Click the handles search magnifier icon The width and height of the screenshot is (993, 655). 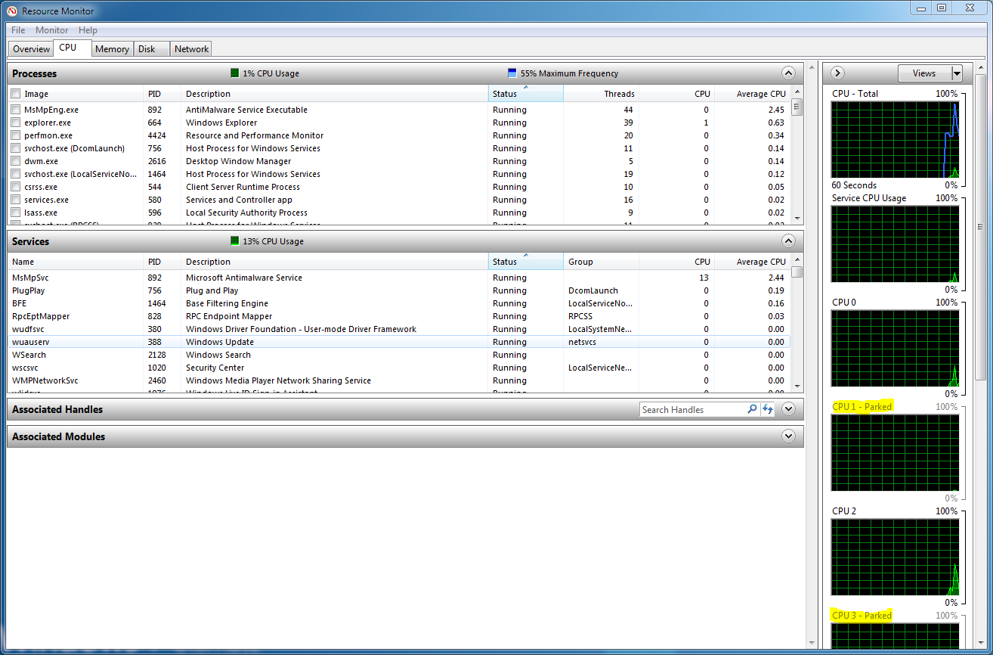(753, 409)
